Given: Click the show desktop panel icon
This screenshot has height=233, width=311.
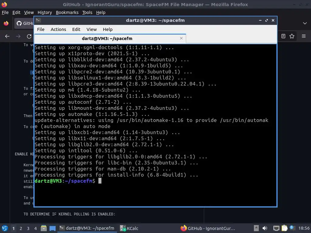Looking at the screenshot, I should 52,228.
